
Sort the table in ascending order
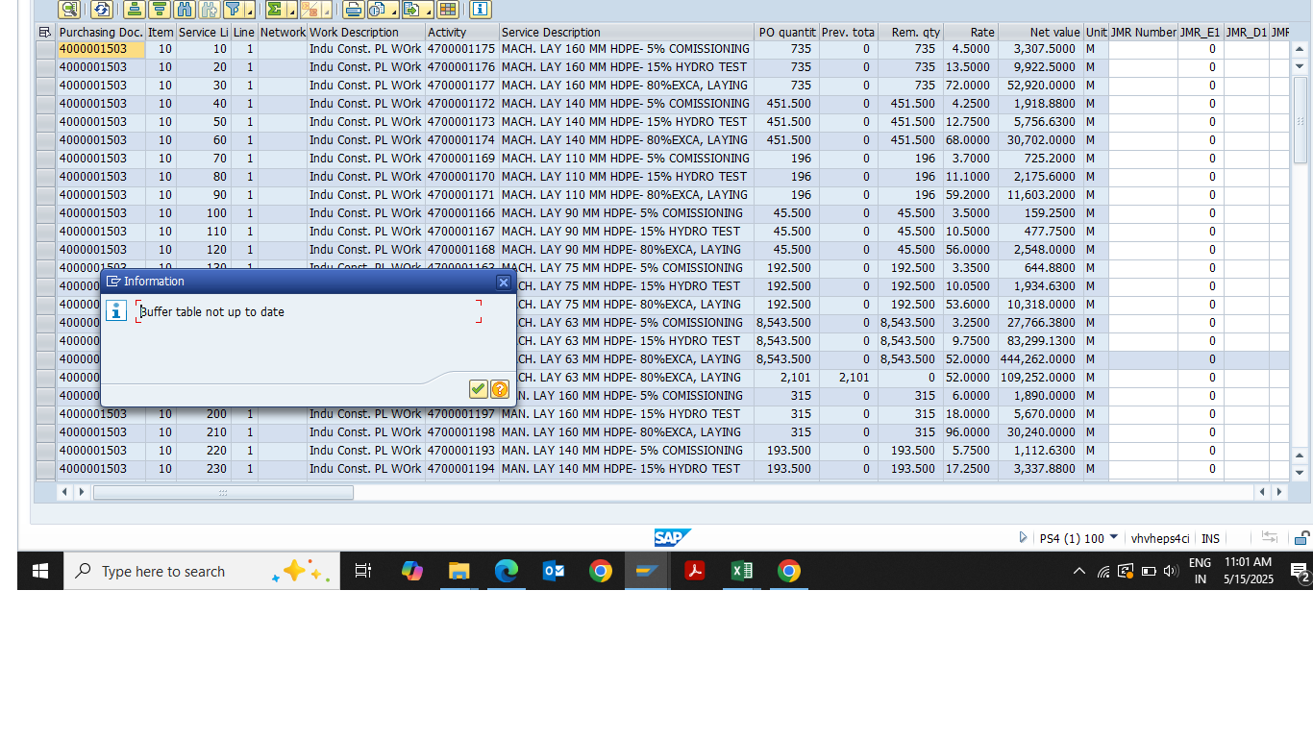[x=135, y=10]
